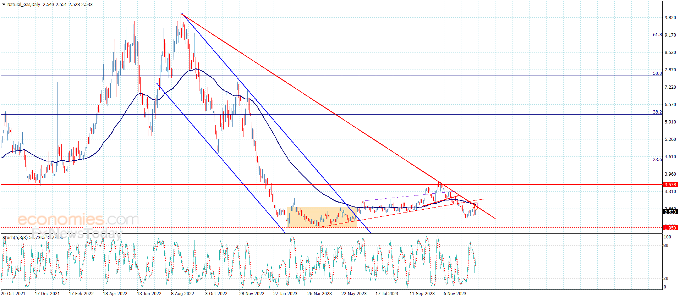Click the black 2.533 current price tag
Screen dimensions: 680x298
670,212
